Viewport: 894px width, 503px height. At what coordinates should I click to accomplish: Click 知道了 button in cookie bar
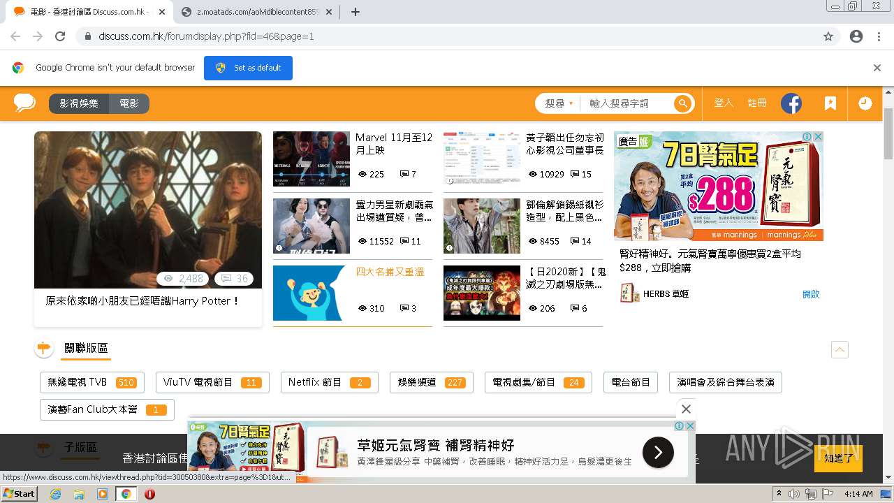(838, 458)
